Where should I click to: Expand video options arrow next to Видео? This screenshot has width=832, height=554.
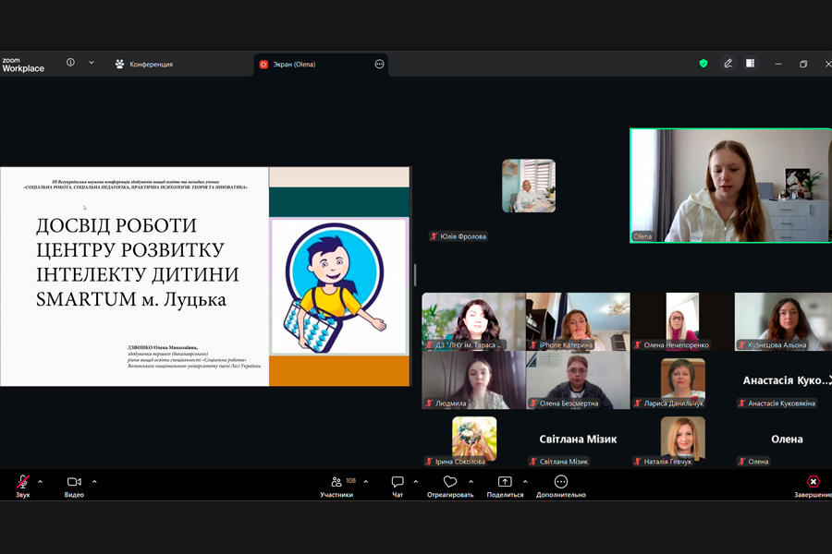coord(94,482)
